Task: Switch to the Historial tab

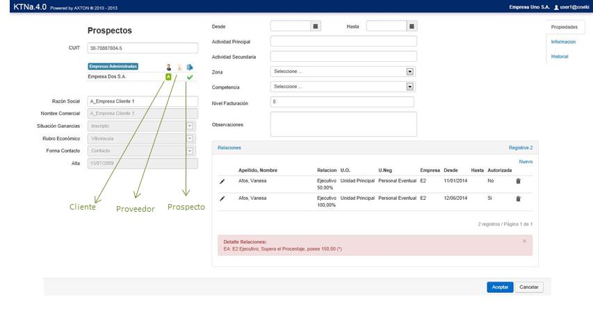Action: [x=560, y=56]
